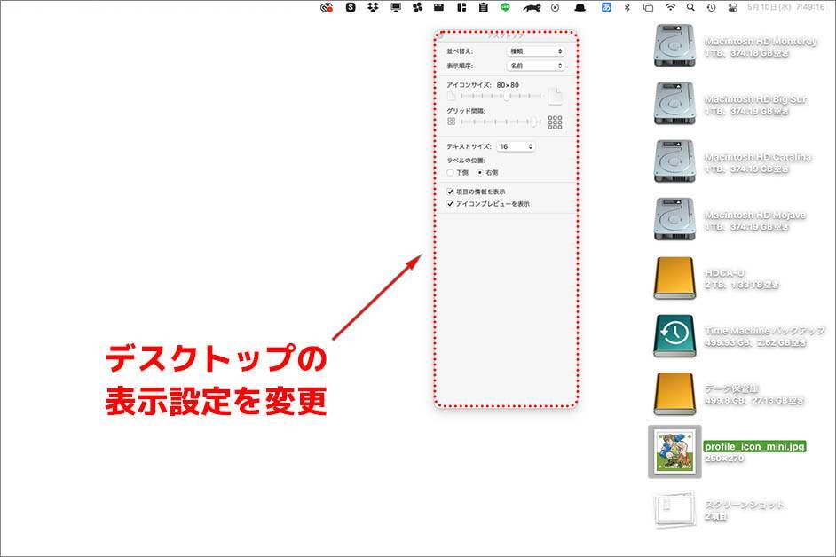Click the hat-shaped menu bar icon

(x=580, y=7)
